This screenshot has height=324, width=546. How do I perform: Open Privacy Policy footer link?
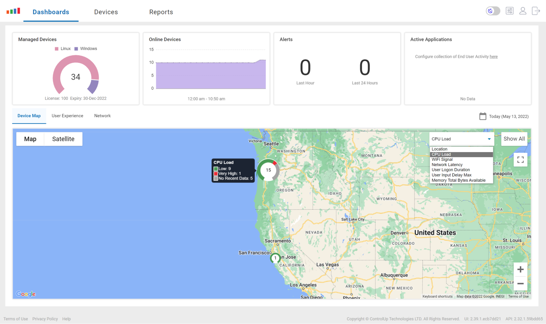pyautogui.click(x=45, y=319)
